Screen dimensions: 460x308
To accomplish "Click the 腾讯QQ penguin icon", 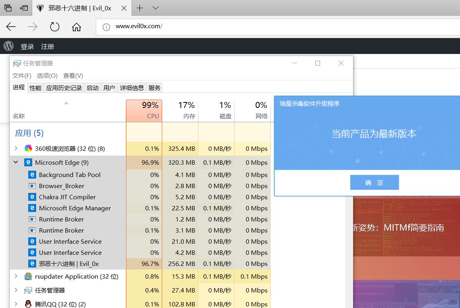I will (28, 304).
